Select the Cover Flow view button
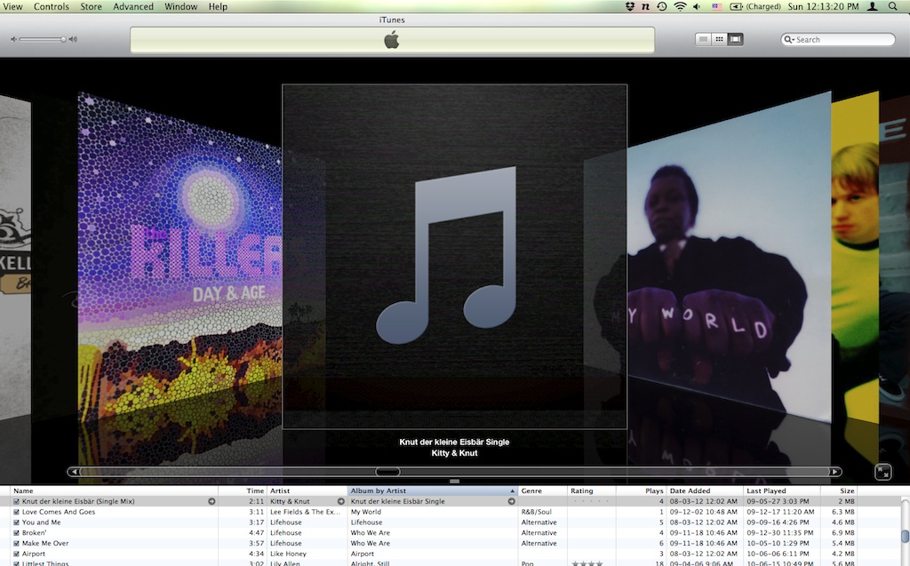Viewport: 910px width, 566px height. point(735,39)
